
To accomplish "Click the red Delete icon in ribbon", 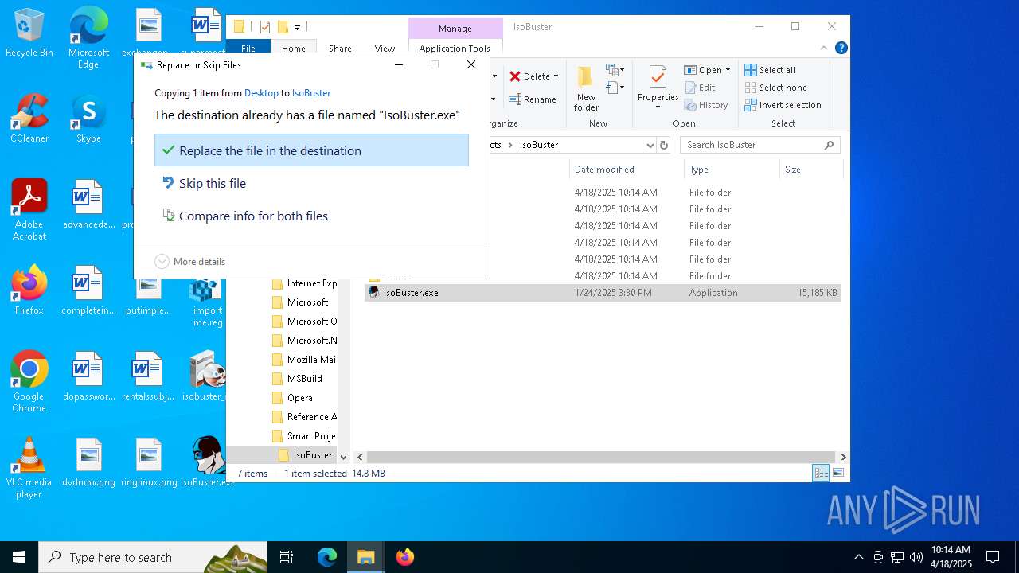I will click(x=515, y=76).
